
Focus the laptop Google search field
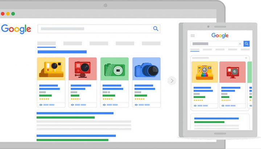coord(99,29)
